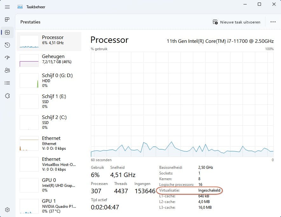Select Geheugen in the performance list
Image resolution: width=281 pixels, height=217 pixels.
click(x=49, y=60)
